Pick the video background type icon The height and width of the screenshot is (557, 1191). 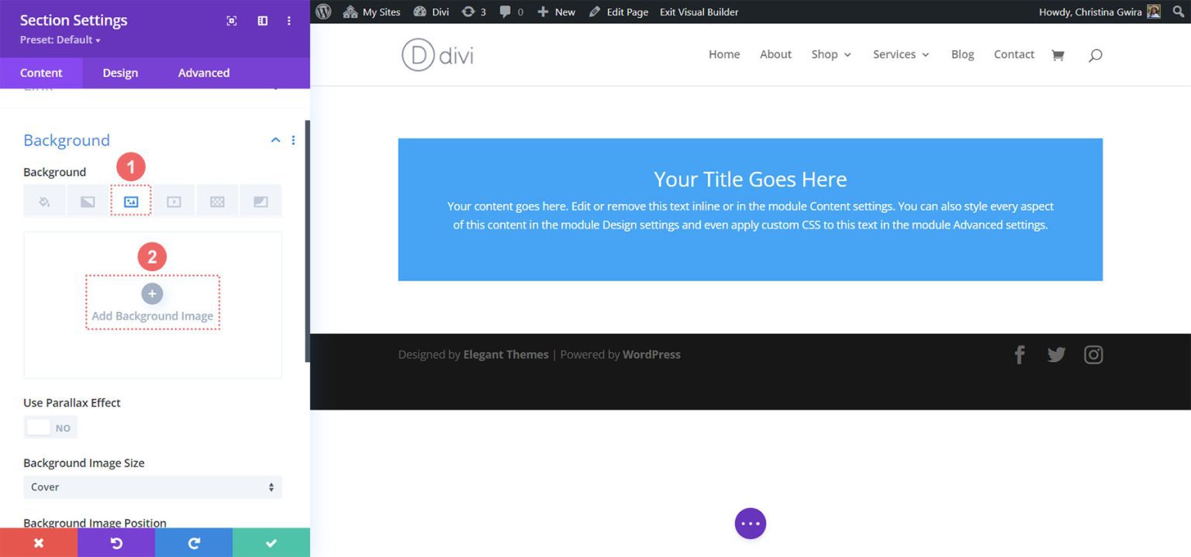[174, 200]
